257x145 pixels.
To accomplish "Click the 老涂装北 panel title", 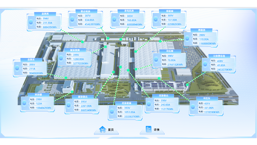I will coord(159,95).
